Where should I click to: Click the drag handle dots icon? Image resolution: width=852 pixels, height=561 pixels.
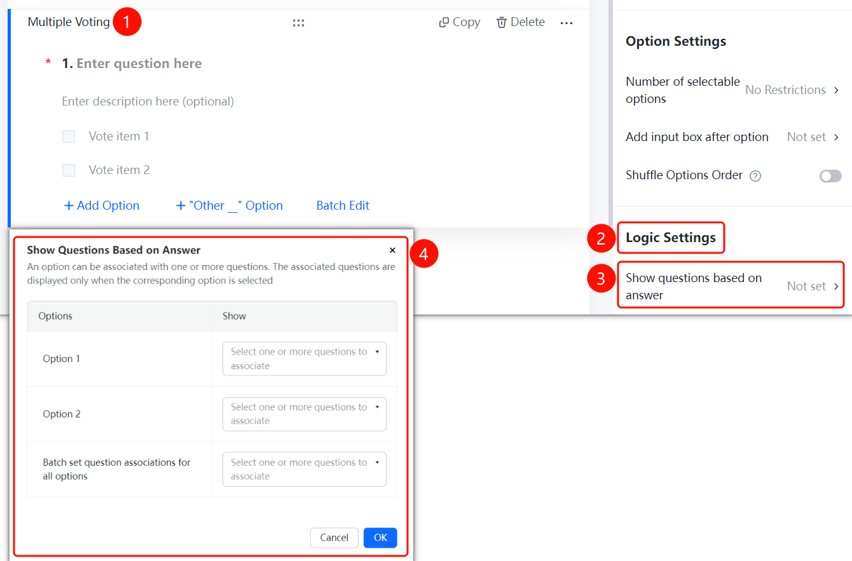[x=298, y=23]
